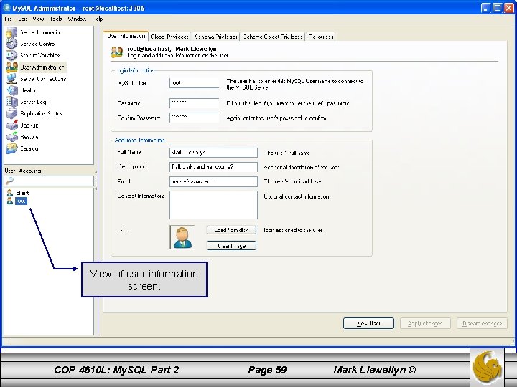Minimize the MySQL Administrator window

(x=485, y=8)
